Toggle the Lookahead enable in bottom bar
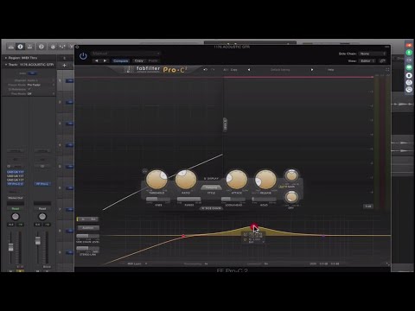415x311 pixels. (x=258, y=263)
